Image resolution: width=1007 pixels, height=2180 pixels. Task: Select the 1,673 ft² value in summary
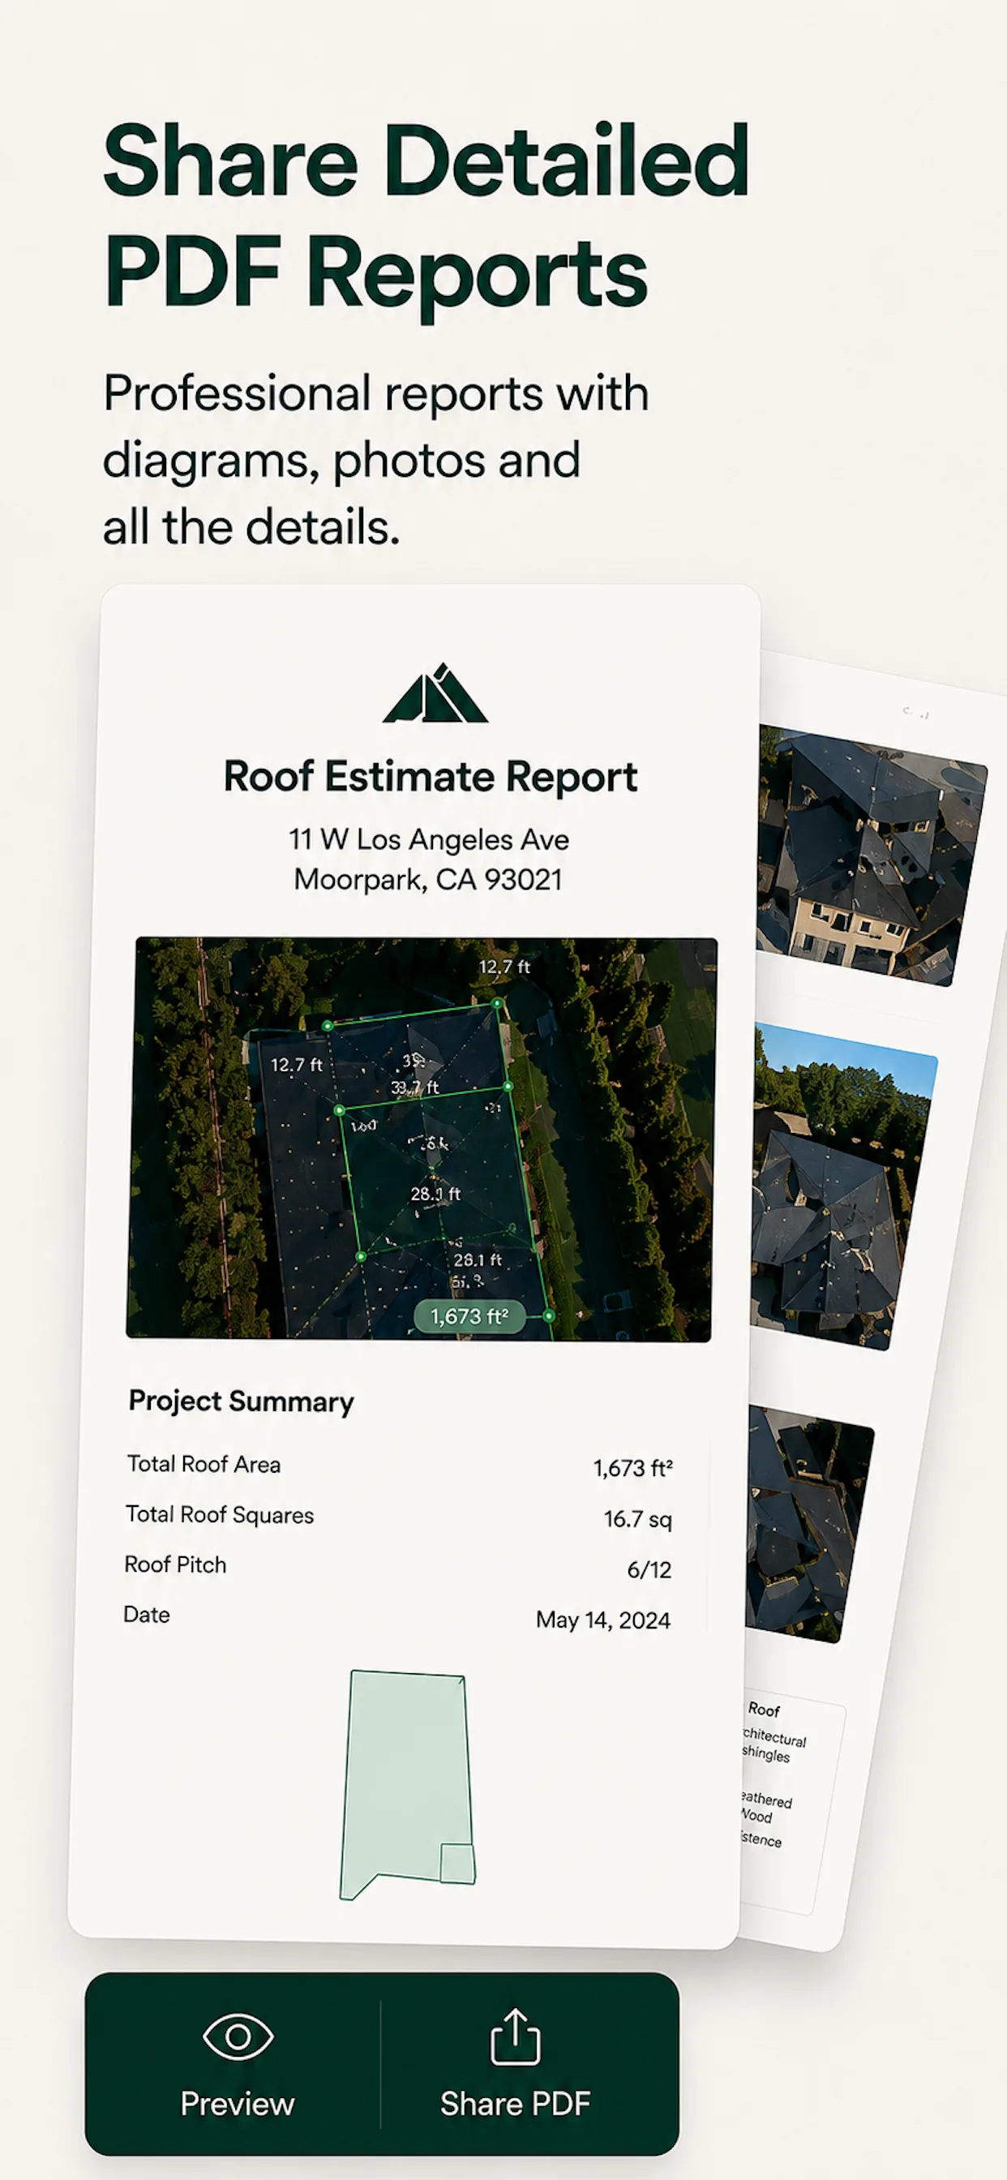pos(633,1468)
